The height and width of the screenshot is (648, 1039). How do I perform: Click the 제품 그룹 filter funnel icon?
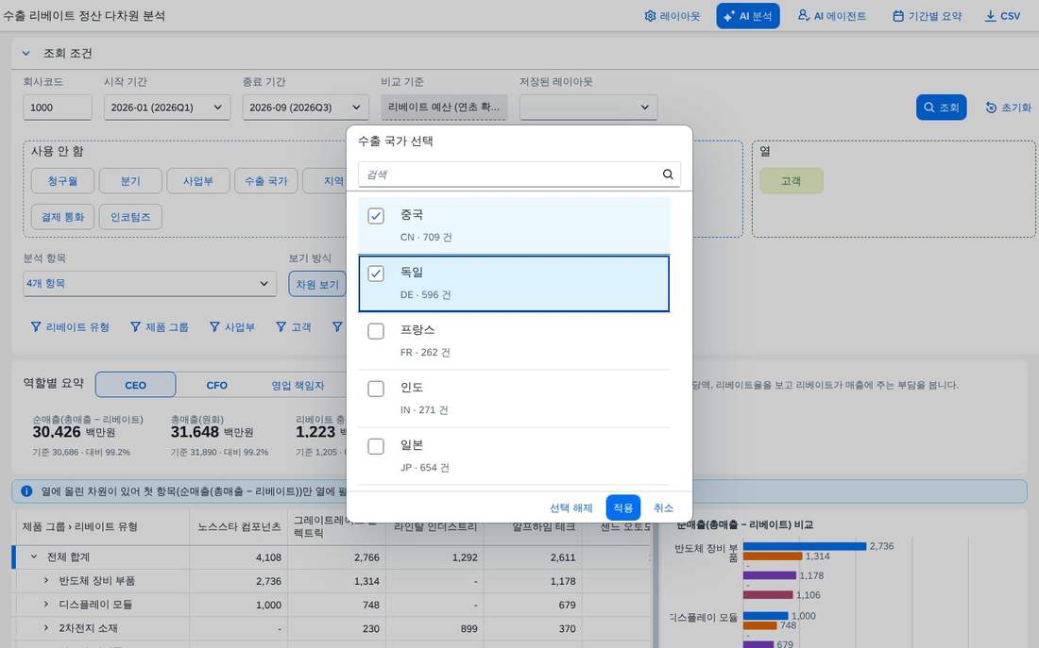(x=135, y=327)
